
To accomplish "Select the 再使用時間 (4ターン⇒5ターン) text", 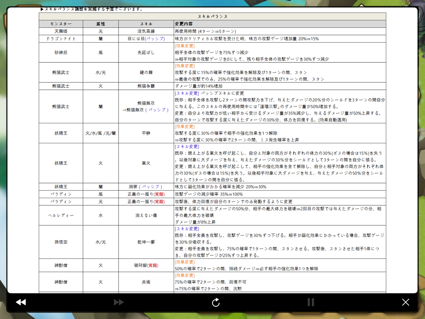I will (x=206, y=31).
